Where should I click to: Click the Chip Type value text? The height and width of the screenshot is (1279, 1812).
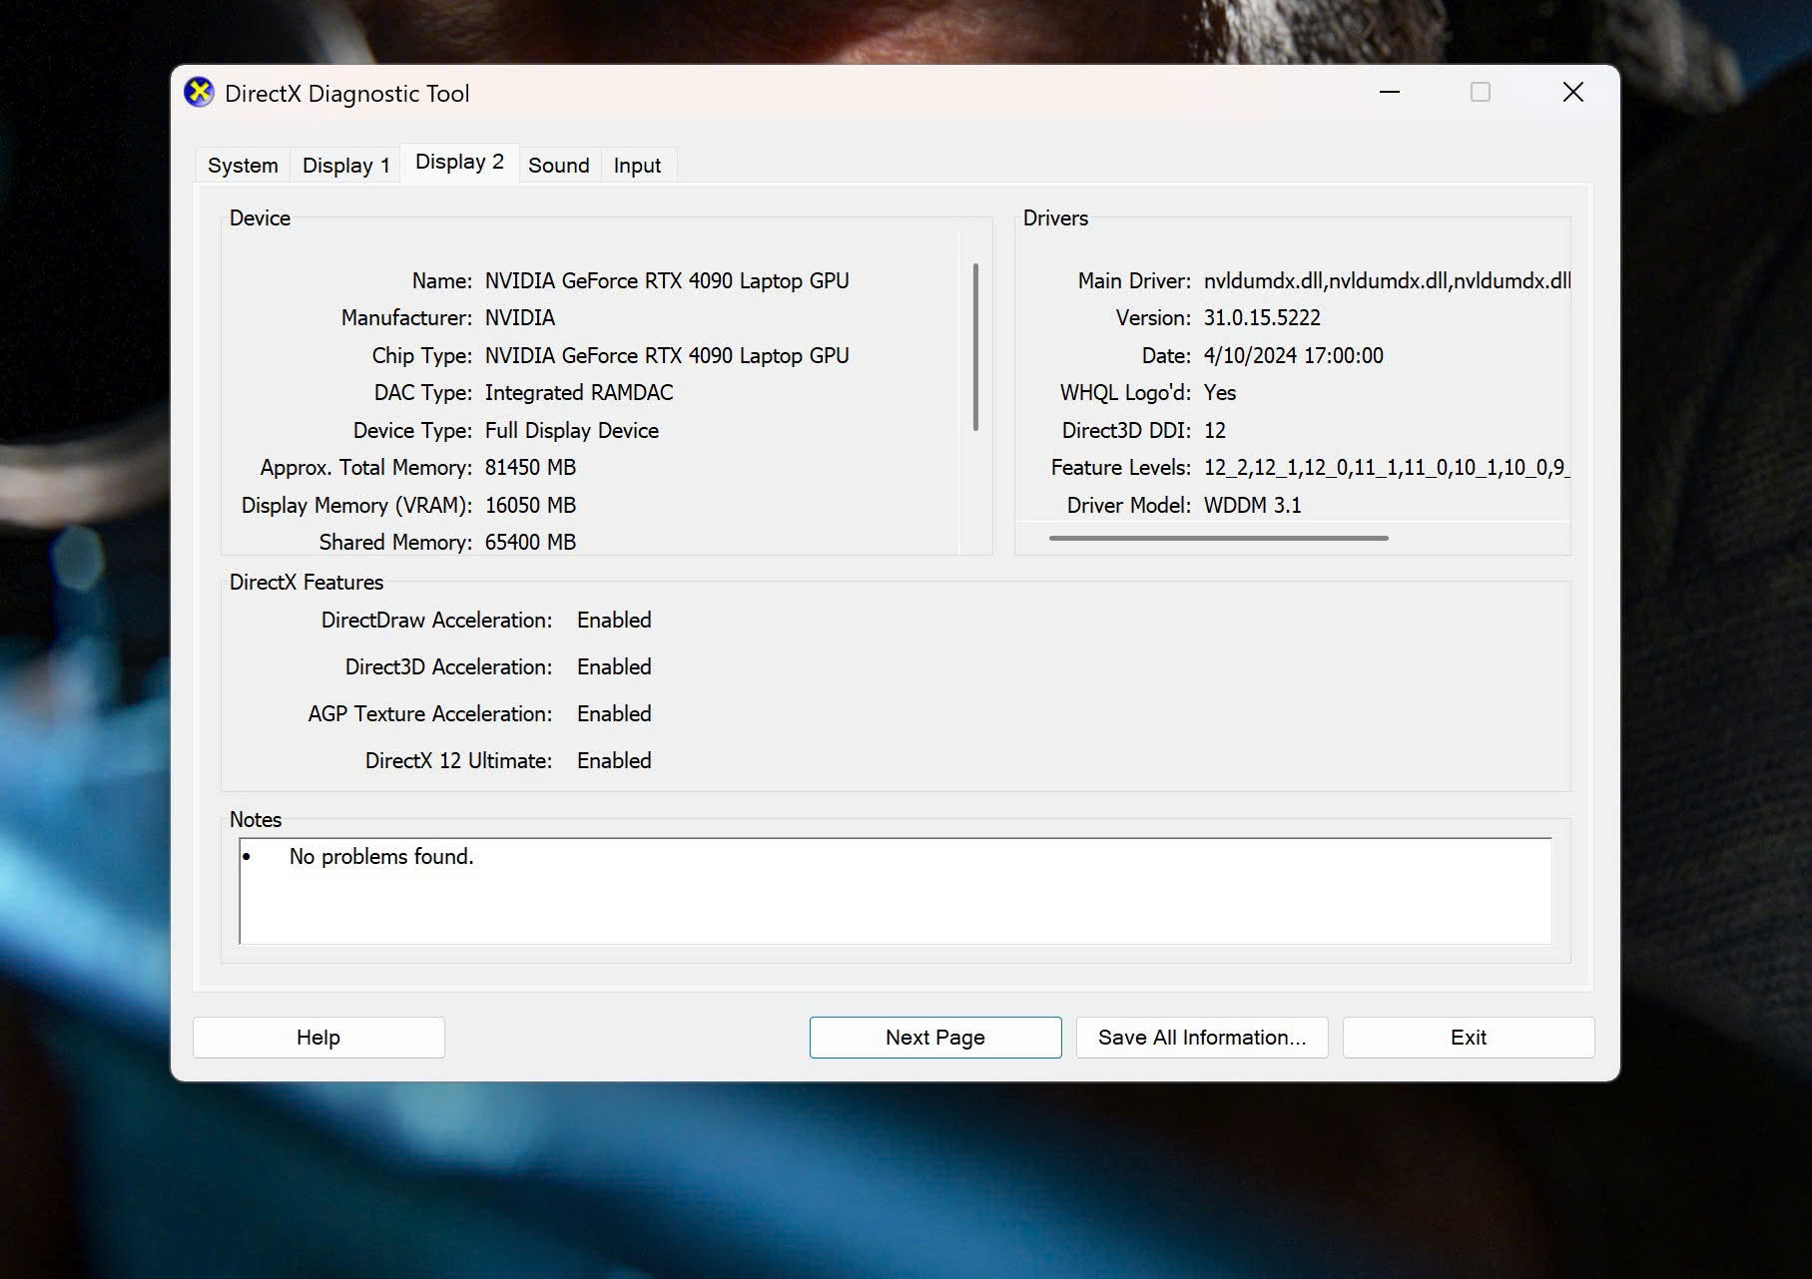click(x=667, y=356)
